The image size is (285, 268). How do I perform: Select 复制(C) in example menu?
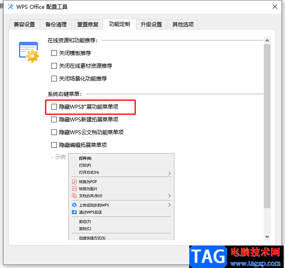click(x=85, y=229)
